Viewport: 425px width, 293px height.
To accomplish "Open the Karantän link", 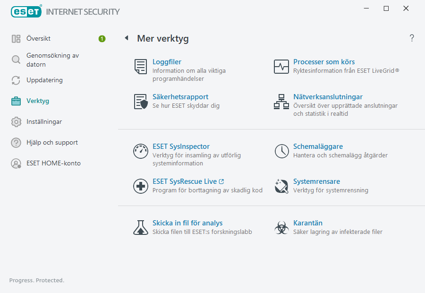I will 307,223.
